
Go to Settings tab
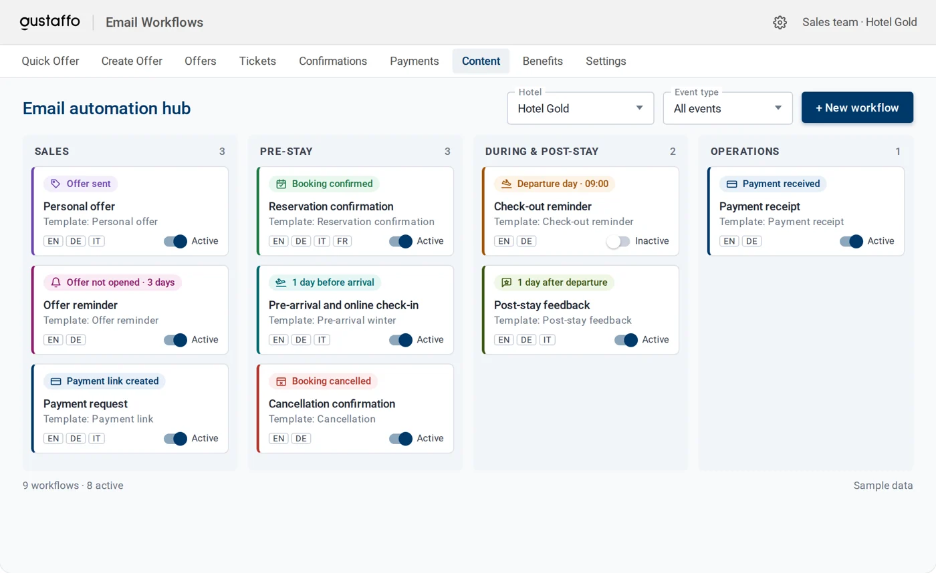[606, 61]
